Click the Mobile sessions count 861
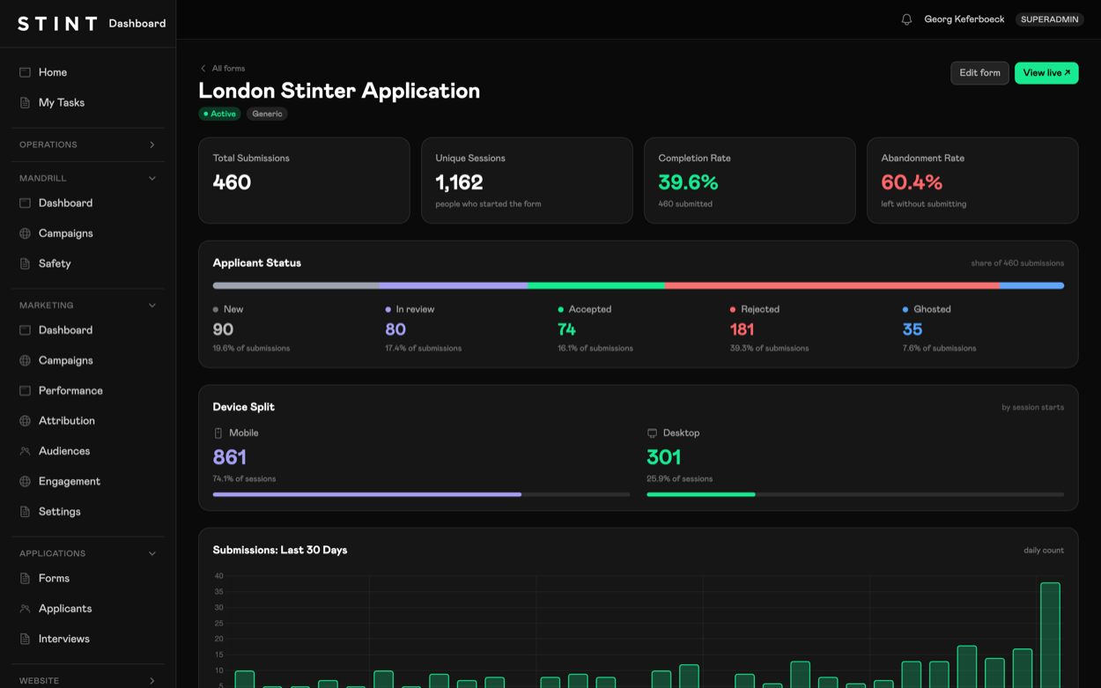1101x688 pixels. 230,457
